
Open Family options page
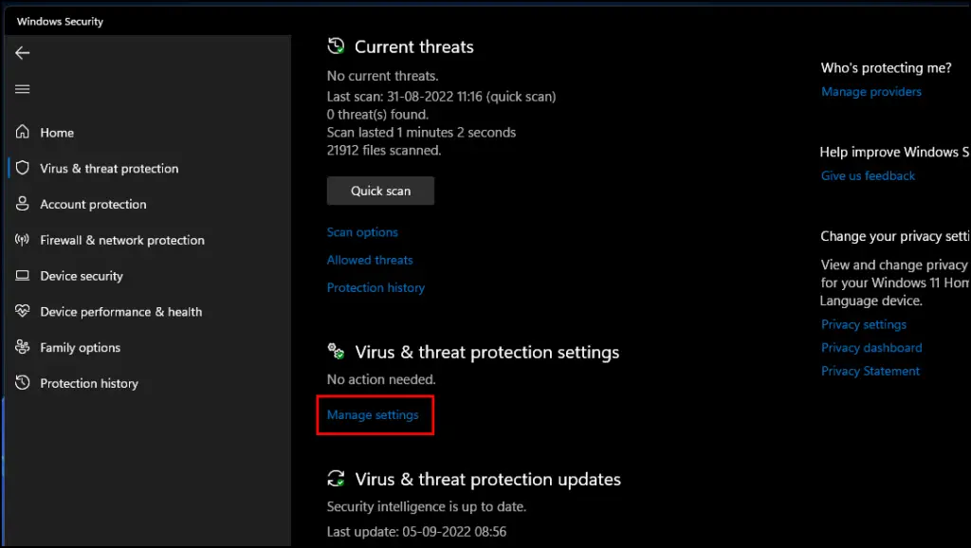tap(81, 348)
